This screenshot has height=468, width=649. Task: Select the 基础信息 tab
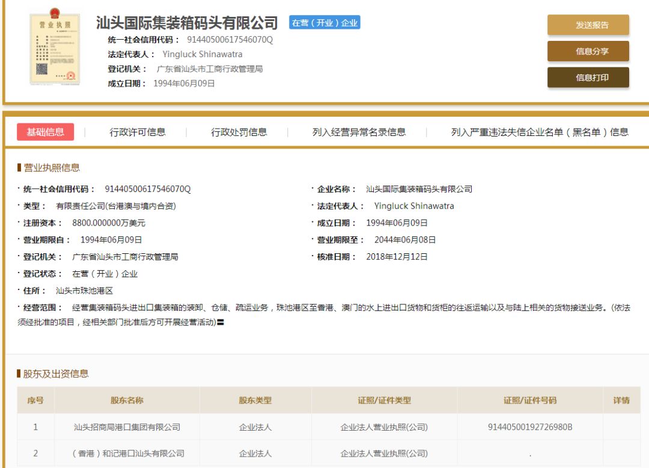tap(46, 132)
